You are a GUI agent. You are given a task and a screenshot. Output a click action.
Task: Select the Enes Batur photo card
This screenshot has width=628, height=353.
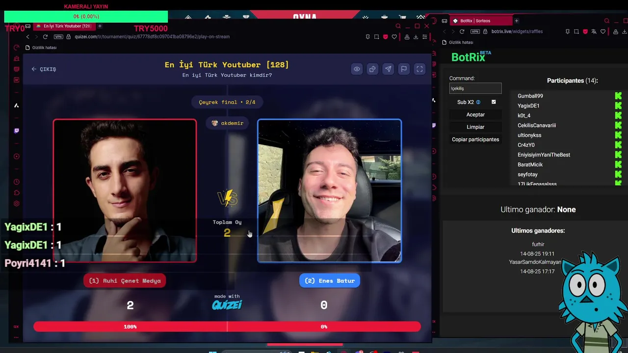click(x=330, y=191)
